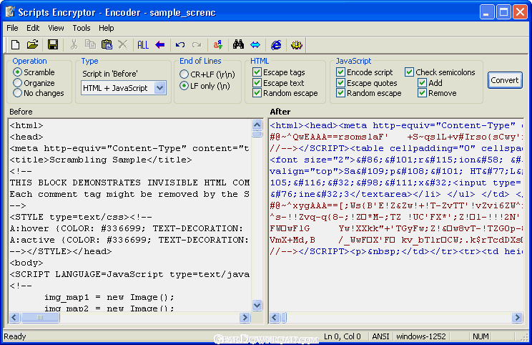532x345 pixels.
Task: Click the Delete X toolbar icon
Action: [122, 44]
